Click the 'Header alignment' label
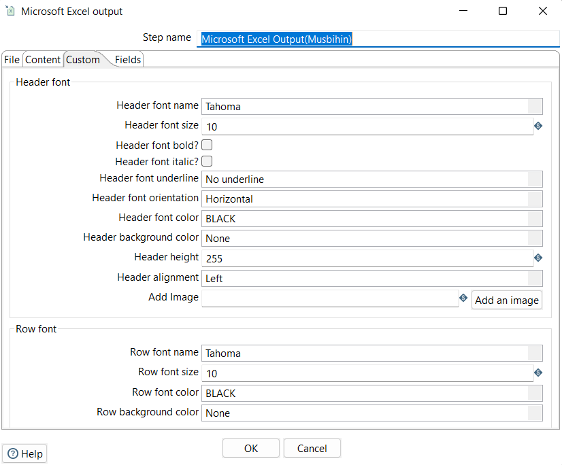This screenshot has width=562, height=465. pos(158,277)
